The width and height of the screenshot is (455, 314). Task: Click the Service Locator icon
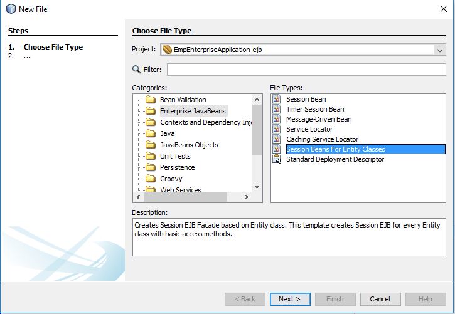[x=277, y=129]
